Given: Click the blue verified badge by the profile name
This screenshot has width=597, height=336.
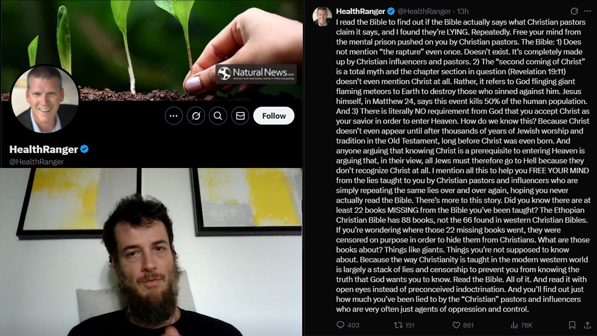Looking at the screenshot, I should (x=84, y=149).
